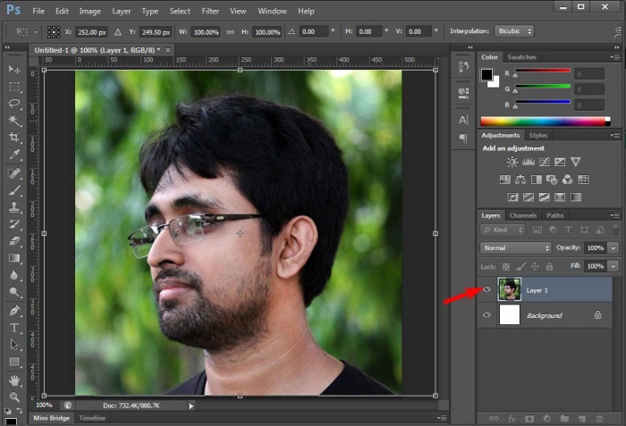This screenshot has height=426, width=626.
Task: Open the Filter menu
Action: tap(210, 11)
